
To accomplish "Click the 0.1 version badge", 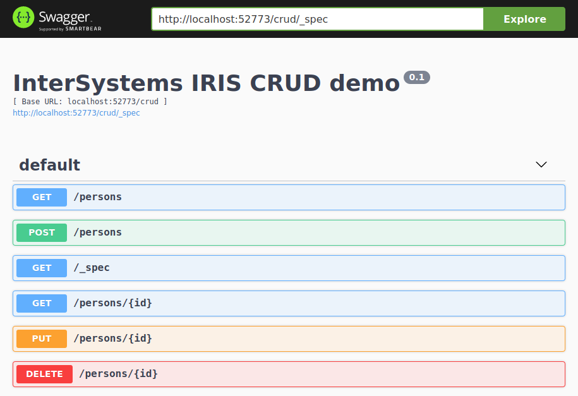I will (416, 77).
